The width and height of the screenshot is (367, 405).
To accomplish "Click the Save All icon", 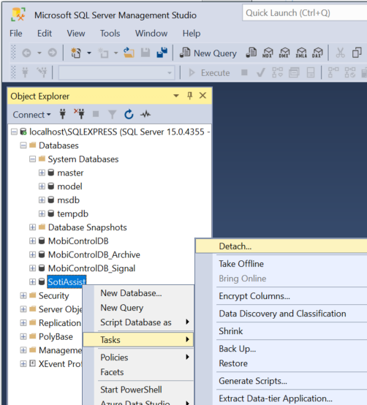I will click(162, 53).
